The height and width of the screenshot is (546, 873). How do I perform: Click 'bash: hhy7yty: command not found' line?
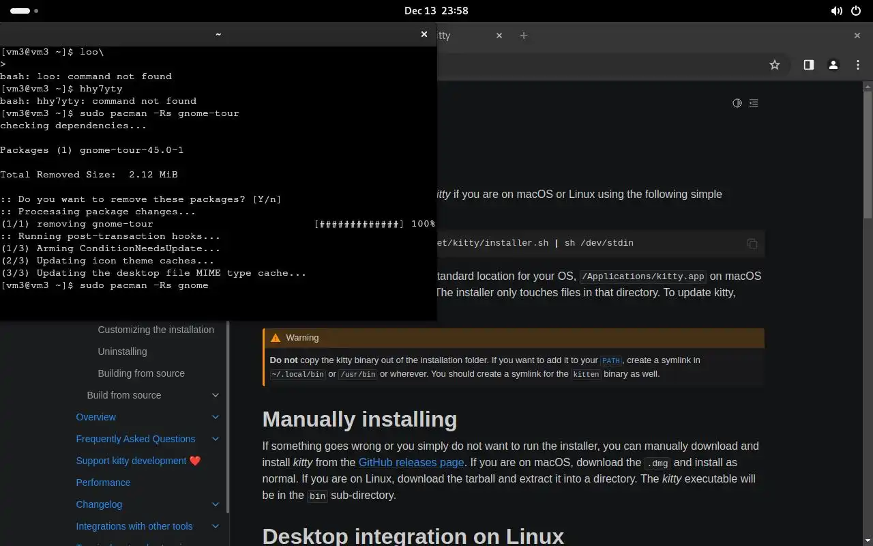click(98, 101)
